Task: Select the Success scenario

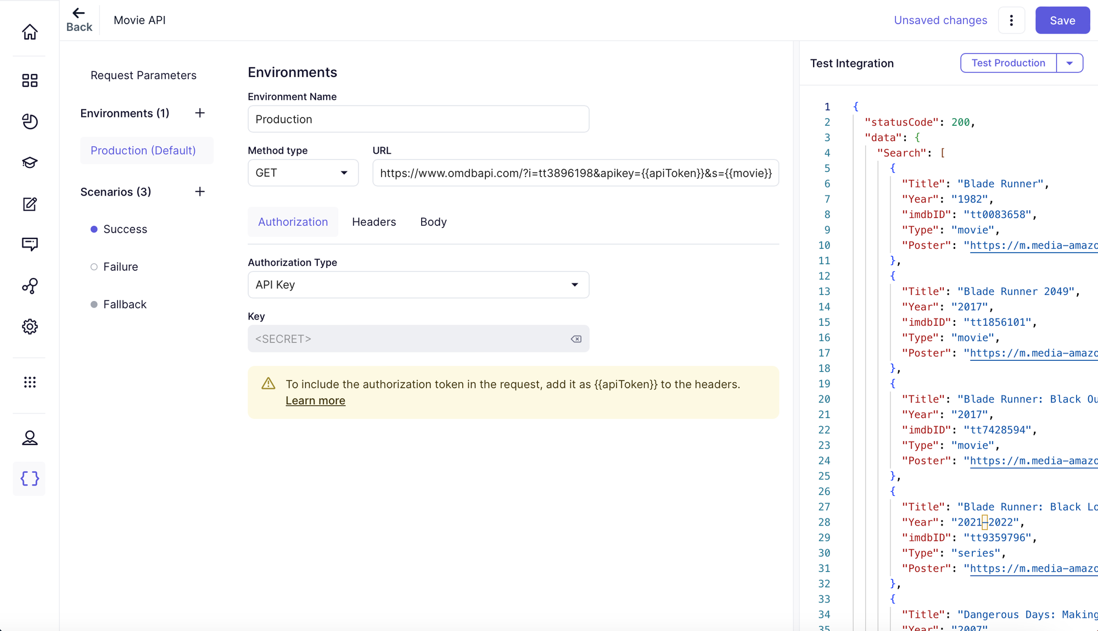Action: (125, 229)
